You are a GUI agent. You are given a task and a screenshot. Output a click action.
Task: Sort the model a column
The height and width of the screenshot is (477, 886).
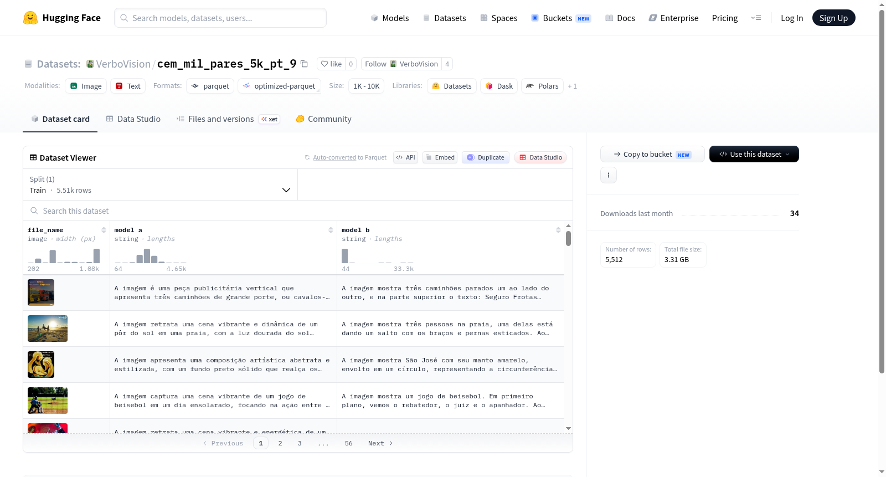coord(331,230)
